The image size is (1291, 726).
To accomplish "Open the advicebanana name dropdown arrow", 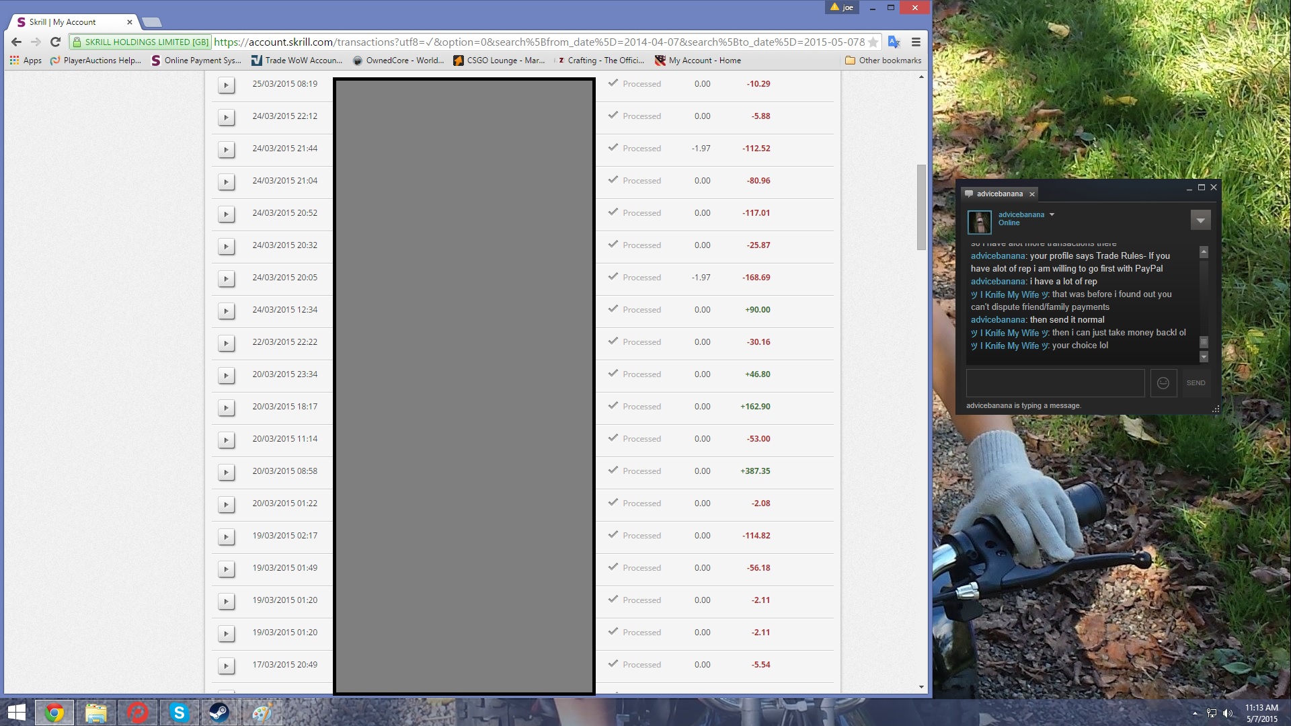I will tap(1052, 215).
